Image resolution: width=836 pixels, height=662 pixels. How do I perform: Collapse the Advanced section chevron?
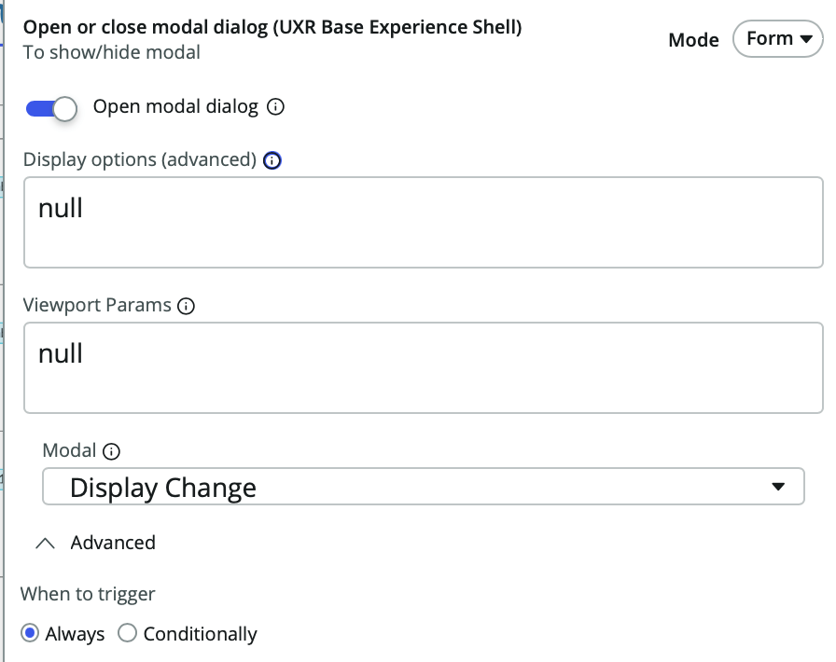tap(45, 543)
